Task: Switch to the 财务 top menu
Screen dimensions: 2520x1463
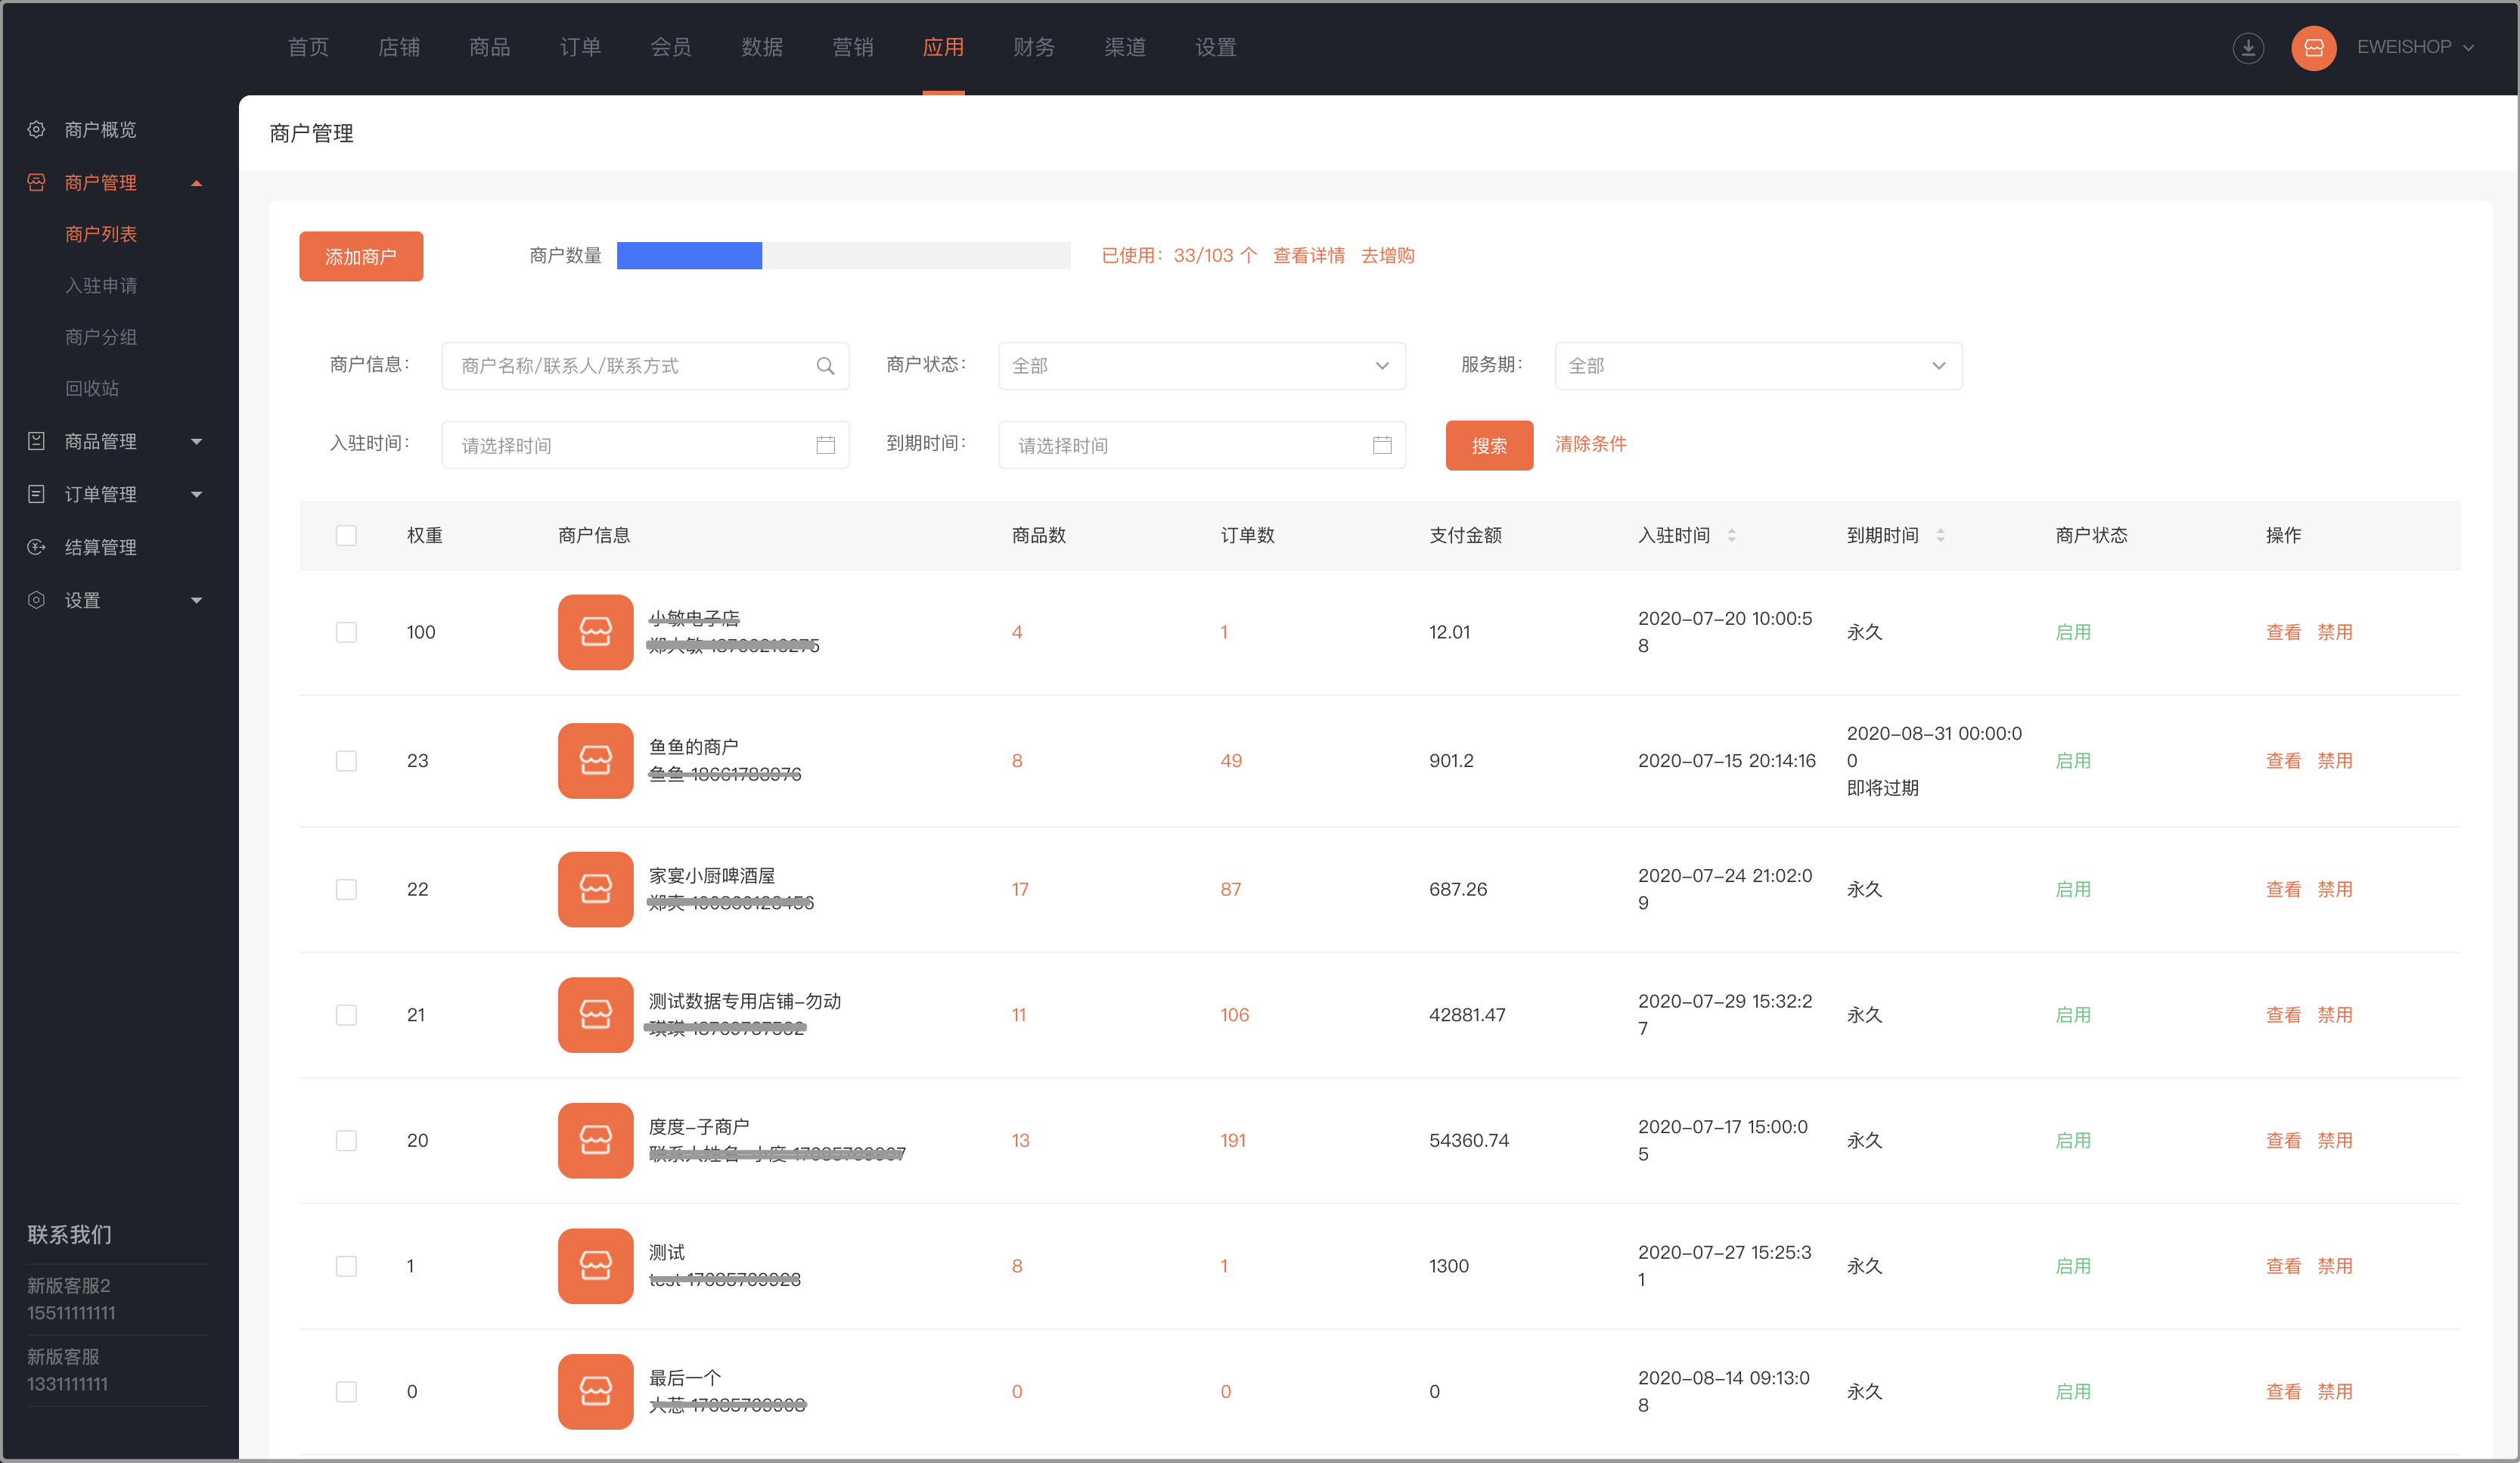Action: click(1033, 47)
